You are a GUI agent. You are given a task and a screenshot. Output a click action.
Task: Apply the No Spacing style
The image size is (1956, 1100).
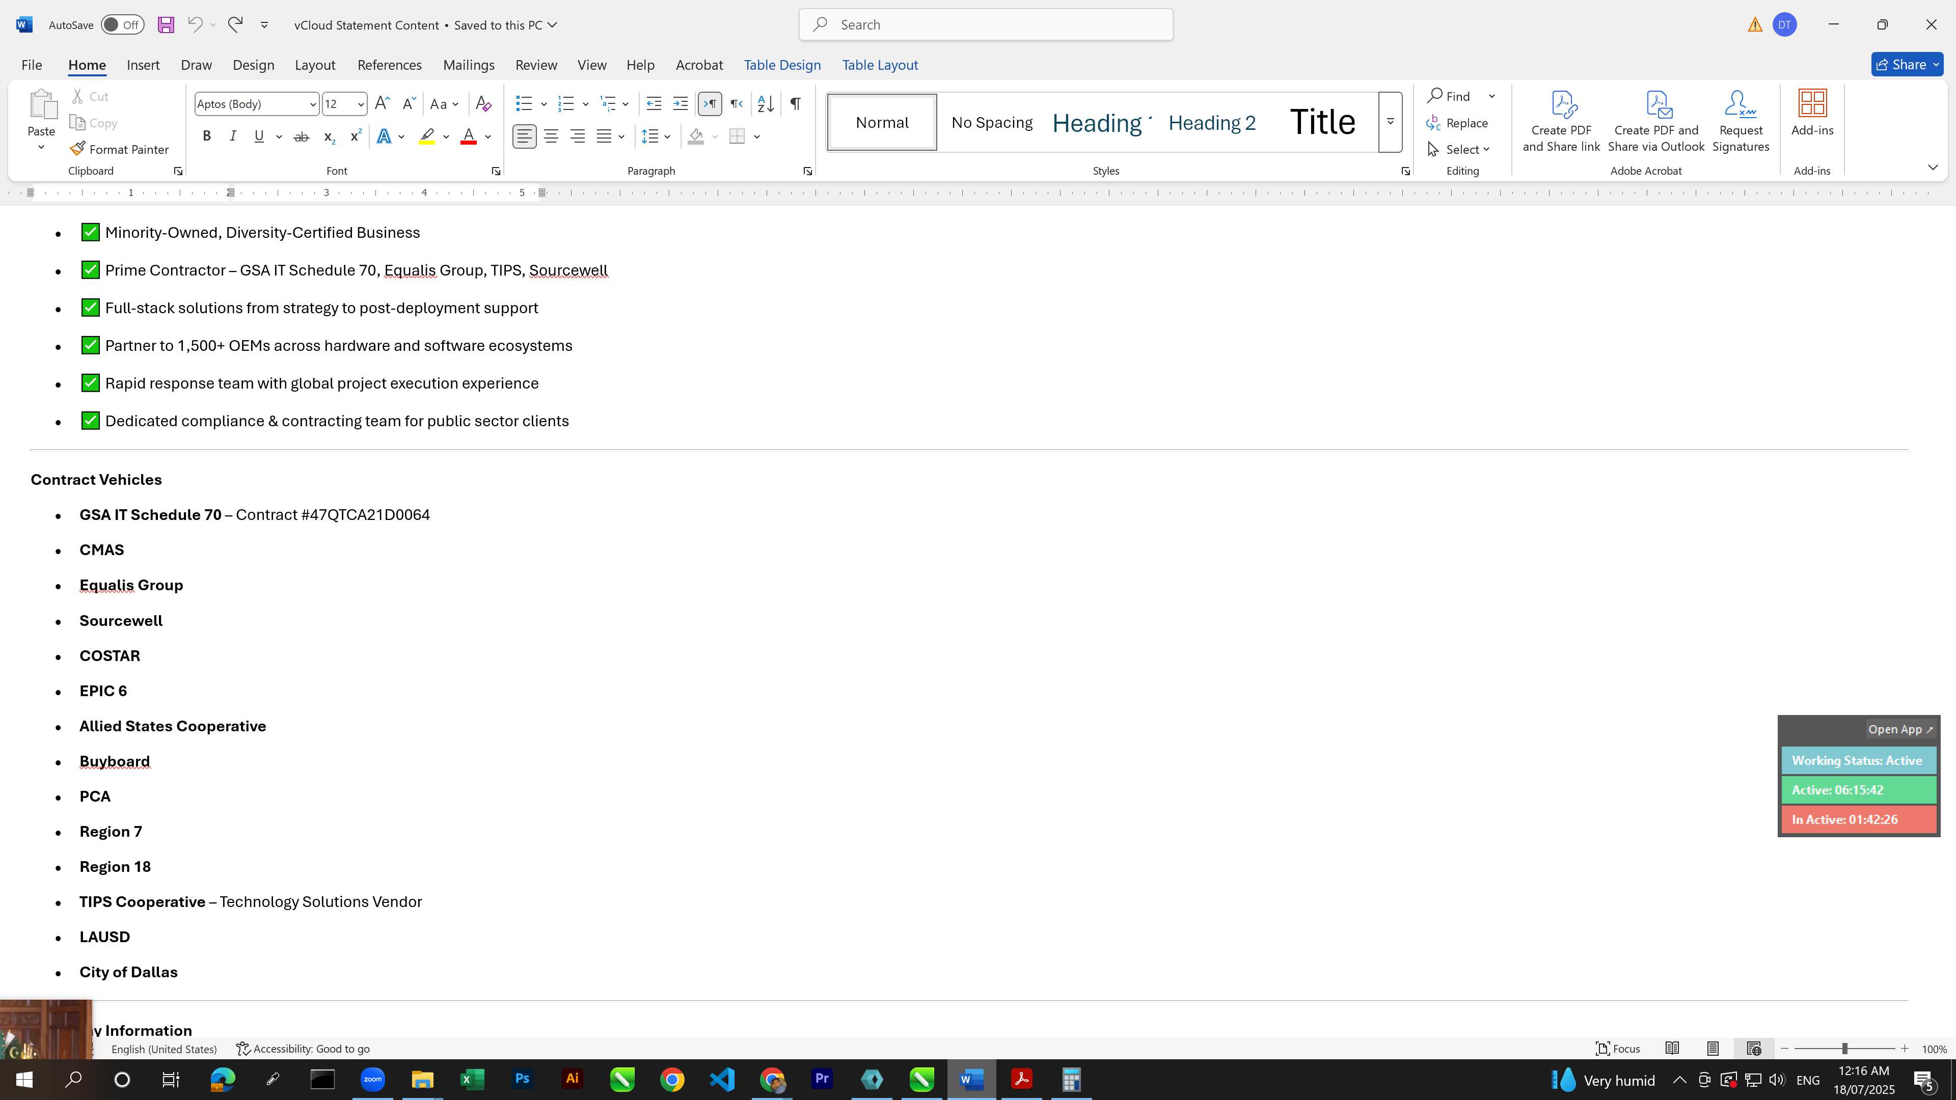[x=992, y=122]
